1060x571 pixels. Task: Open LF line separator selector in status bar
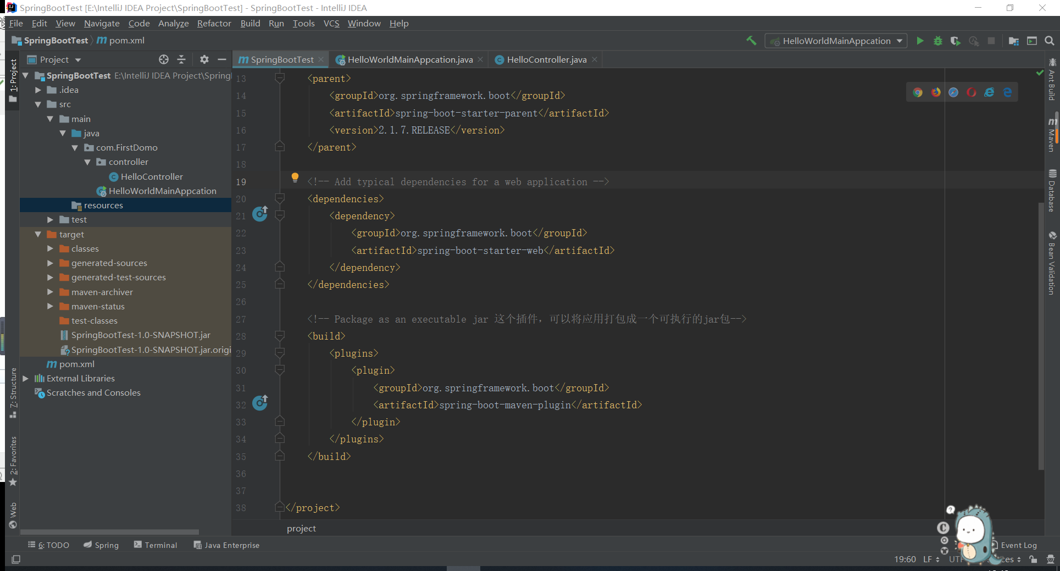coord(931,559)
